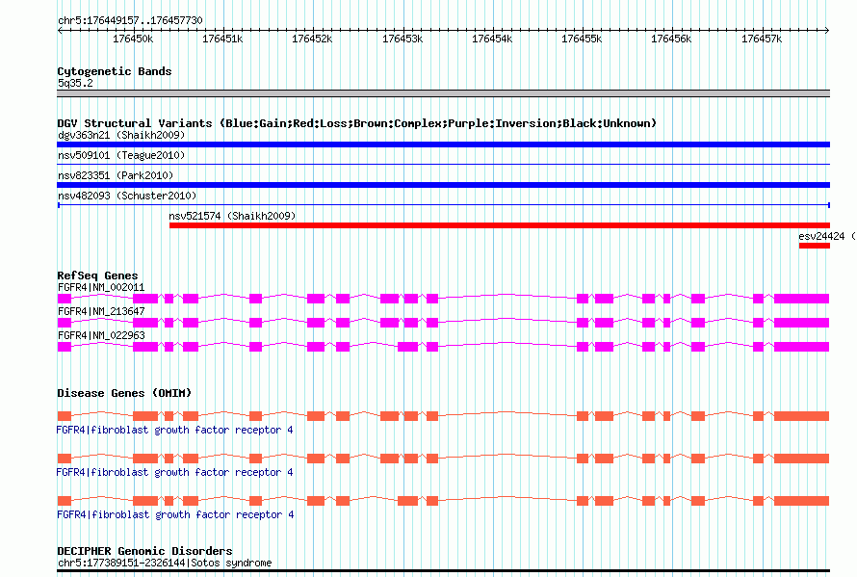
Task: Select the Cytogenetic Bands track title
Action: tap(115, 71)
